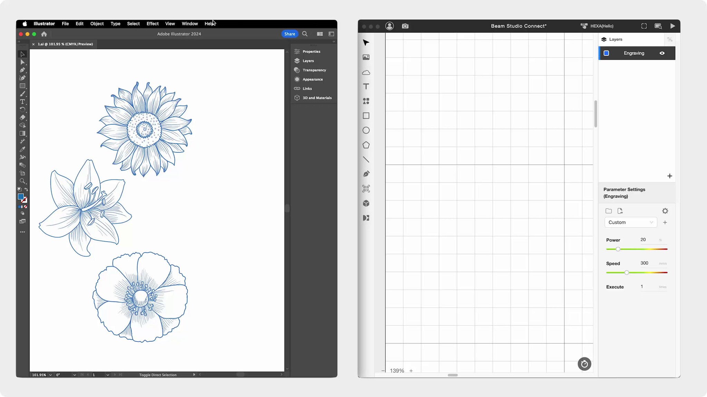This screenshot has height=397, width=707.
Task: Open the Transparency panel
Action: click(314, 70)
